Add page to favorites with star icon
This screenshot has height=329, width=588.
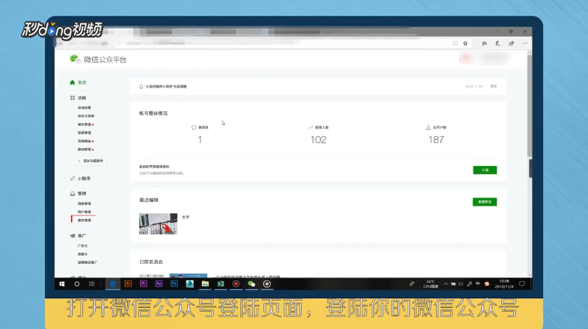pyautogui.click(x=465, y=43)
